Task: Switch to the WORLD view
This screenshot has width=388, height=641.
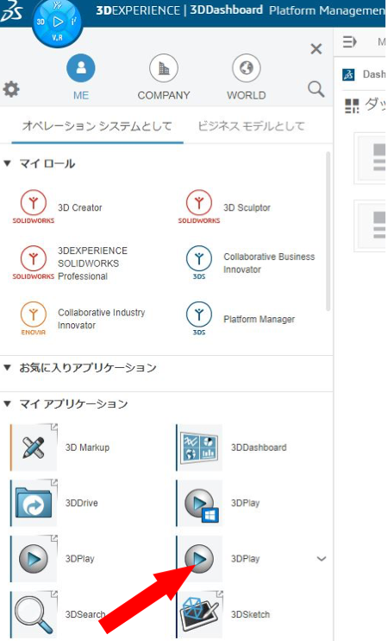Action: [247, 78]
